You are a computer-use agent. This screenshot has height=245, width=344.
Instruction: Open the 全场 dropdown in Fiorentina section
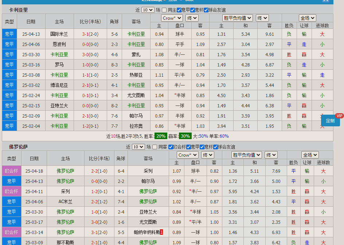pos(310,154)
